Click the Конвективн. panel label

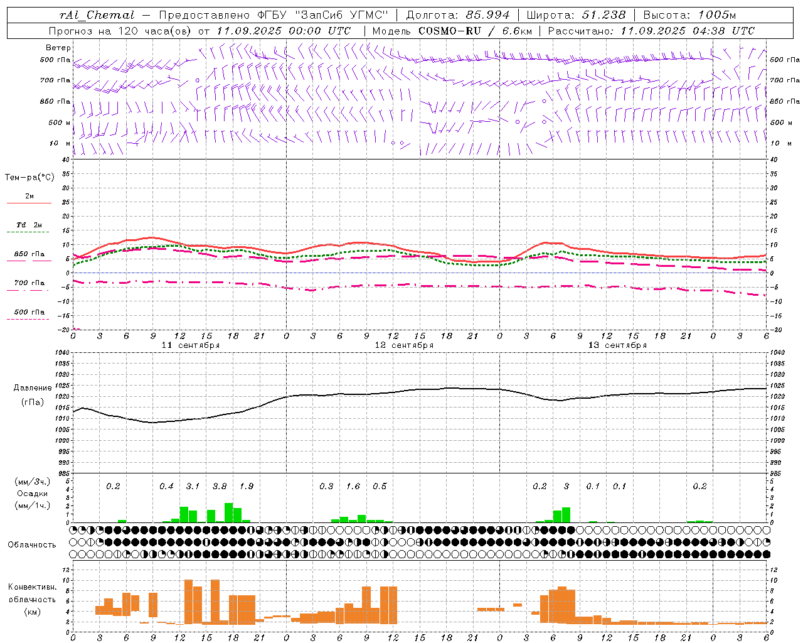pyautogui.click(x=32, y=587)
